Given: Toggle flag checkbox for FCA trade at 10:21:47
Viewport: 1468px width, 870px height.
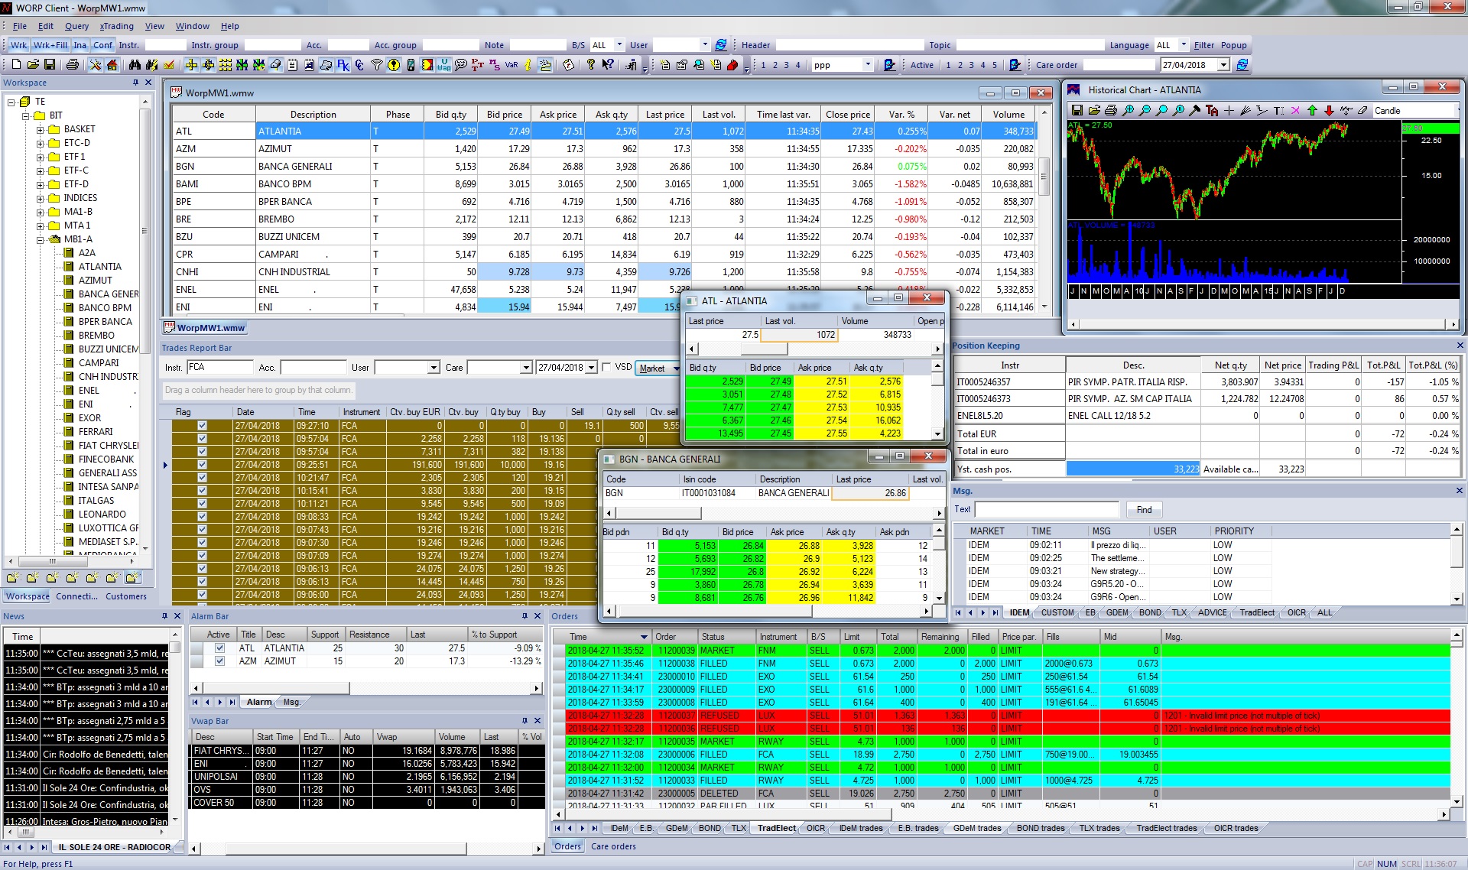Looking at the screenshot, I should (x=202, y=478).
